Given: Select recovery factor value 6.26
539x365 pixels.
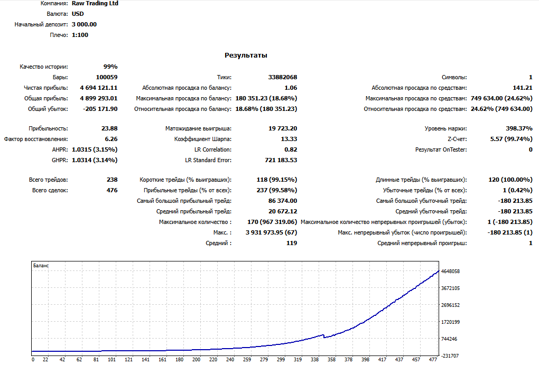Looking at the screenshot, I should click(x=111, y=139).
